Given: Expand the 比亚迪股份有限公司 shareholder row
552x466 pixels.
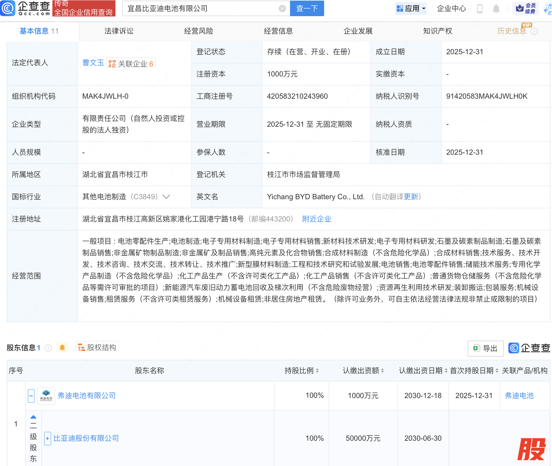Looking at the screenshot, I should pos(48,439).
